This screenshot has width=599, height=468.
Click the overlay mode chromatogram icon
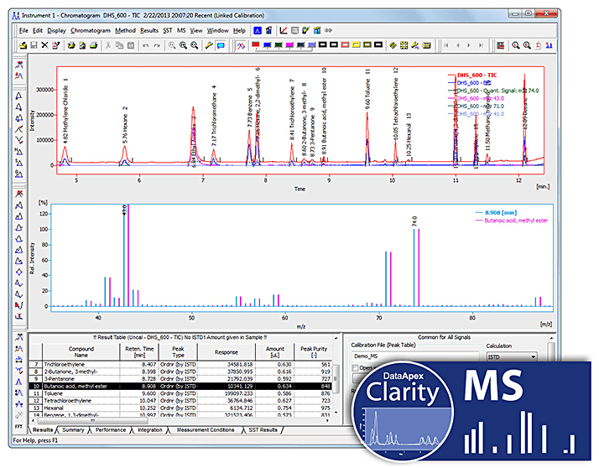click(240, 44)
